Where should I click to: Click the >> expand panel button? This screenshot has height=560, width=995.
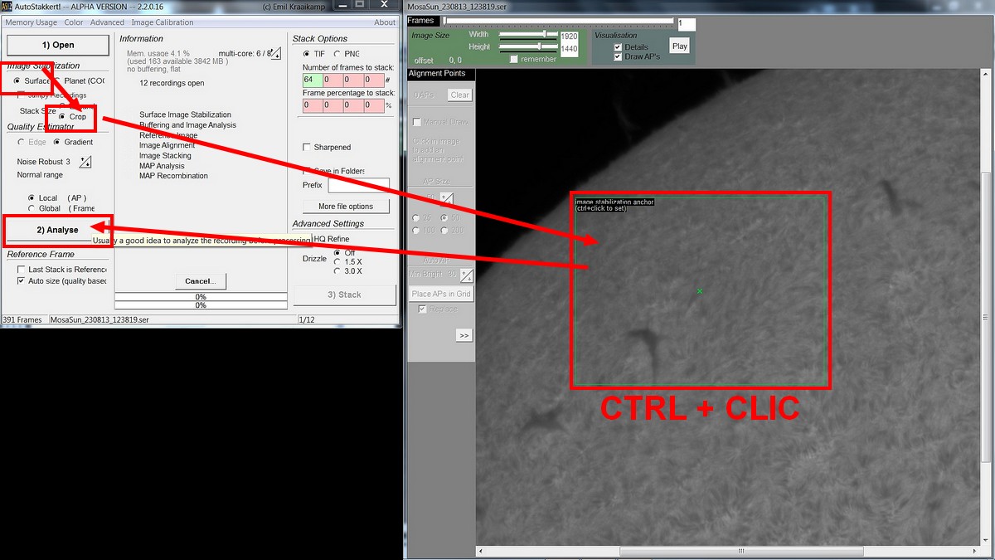pyautogui.click(x=464, y=335)
